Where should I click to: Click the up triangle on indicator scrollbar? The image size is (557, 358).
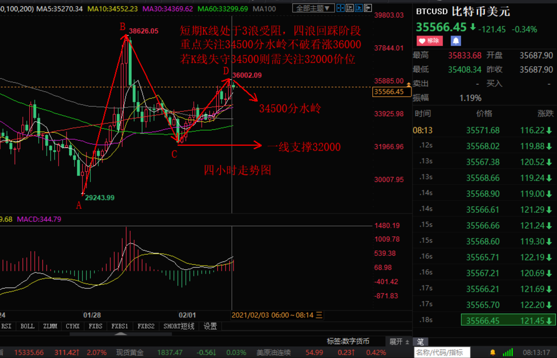(120, 334)
